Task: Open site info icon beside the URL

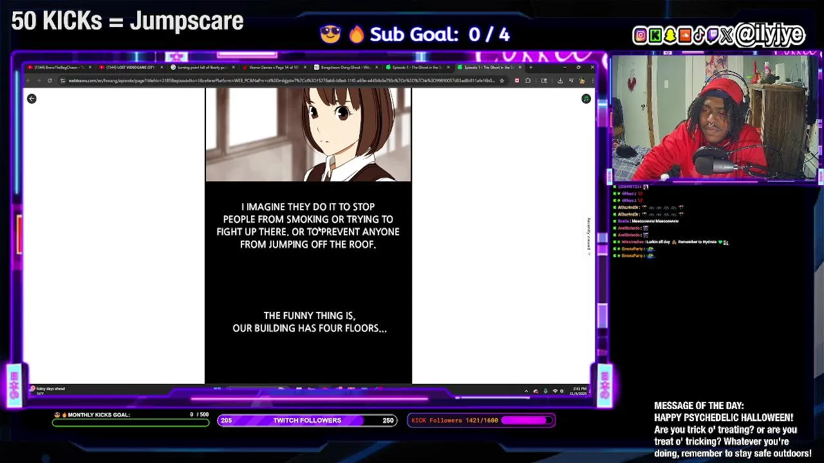Action: [62, 80]
